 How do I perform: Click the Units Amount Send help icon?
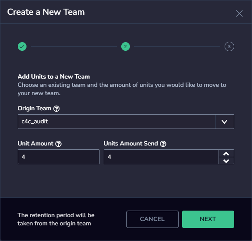click(x=163, y=144)
